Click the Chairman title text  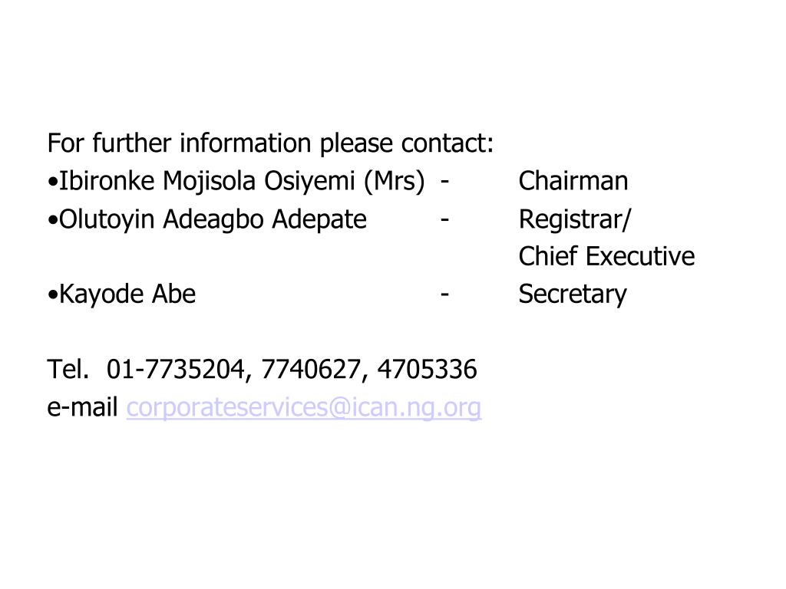pyautogui.click(x=573, y=181)
